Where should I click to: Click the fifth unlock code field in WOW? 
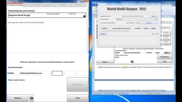coord(82,73)
